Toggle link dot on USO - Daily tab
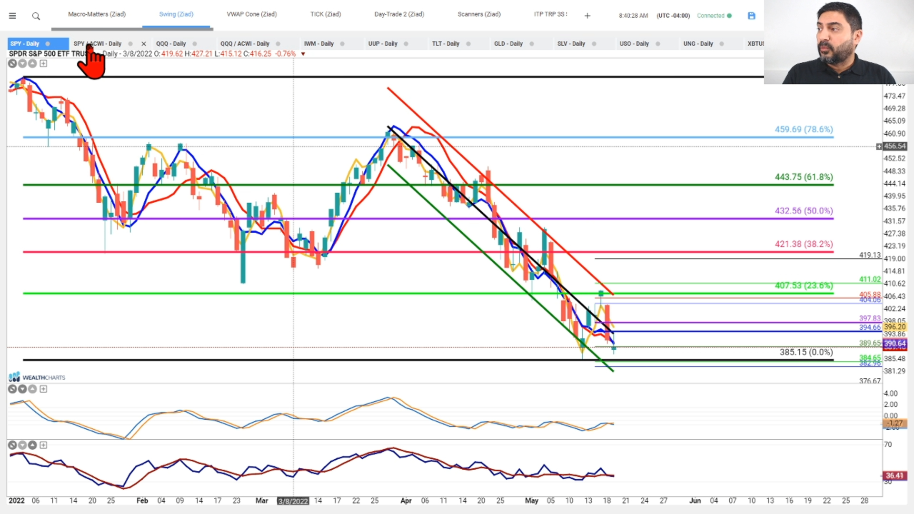The width and height of the screenshot is (914, 514). click(x=658, y=44)
